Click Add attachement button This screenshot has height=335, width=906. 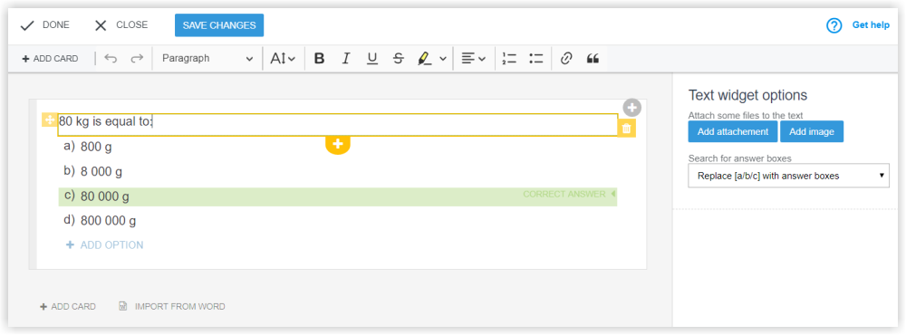coord(733,131)
